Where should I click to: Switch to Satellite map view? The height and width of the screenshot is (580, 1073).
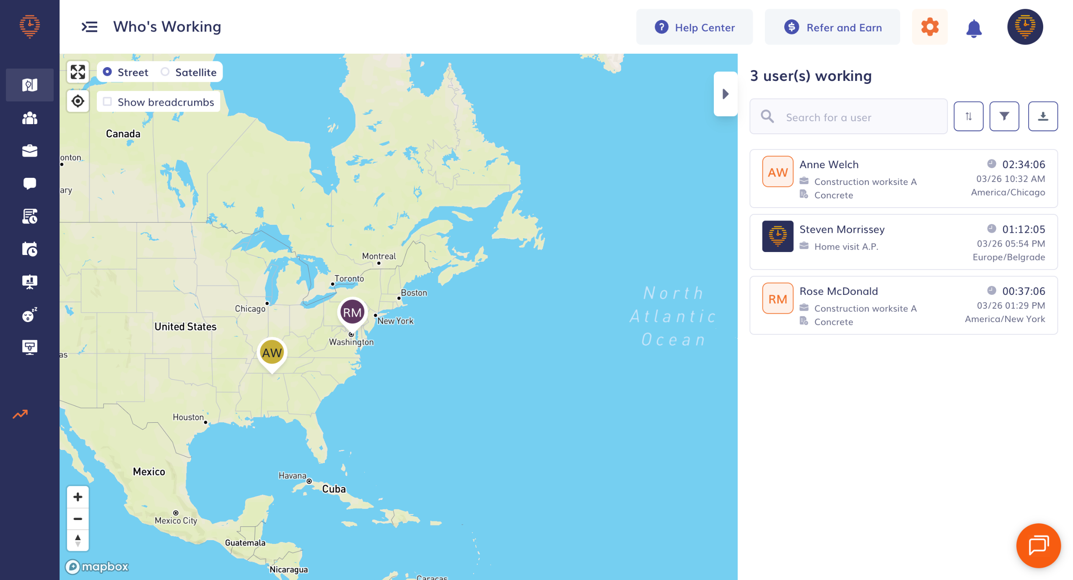165,72
